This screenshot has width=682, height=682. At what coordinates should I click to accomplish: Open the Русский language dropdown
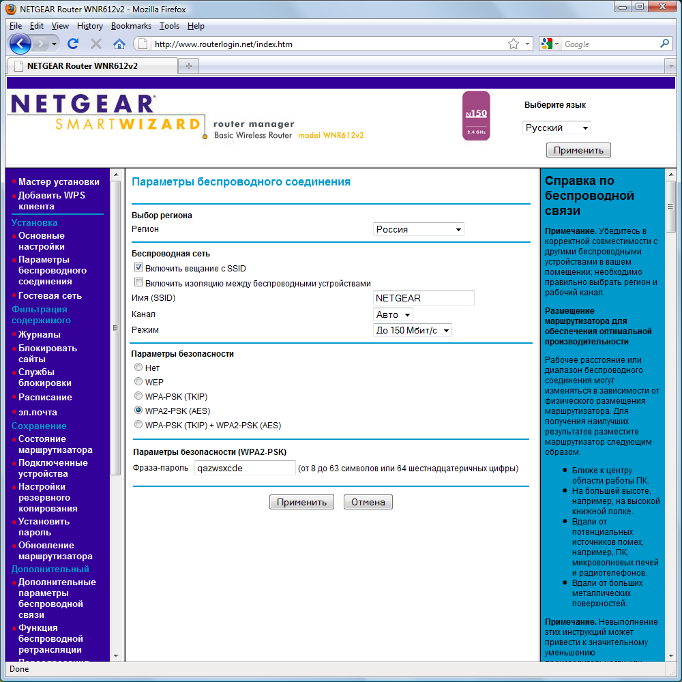coord(557,128)
